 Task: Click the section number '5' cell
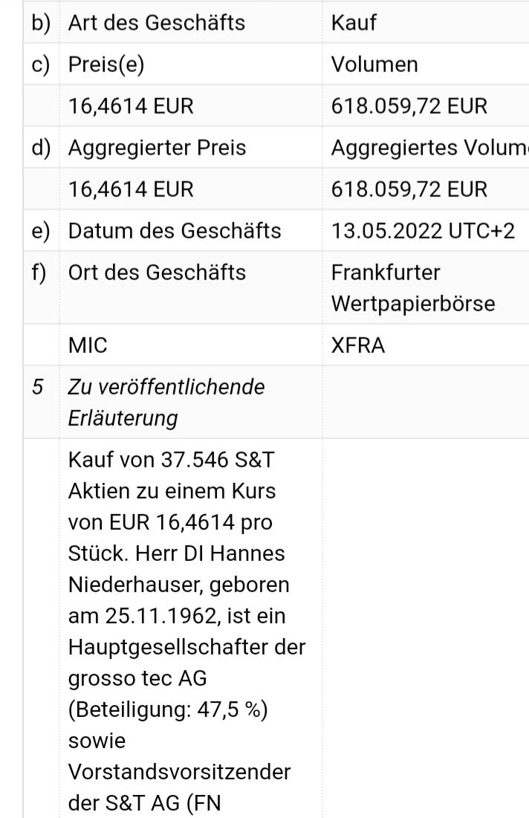coord(37,387)
